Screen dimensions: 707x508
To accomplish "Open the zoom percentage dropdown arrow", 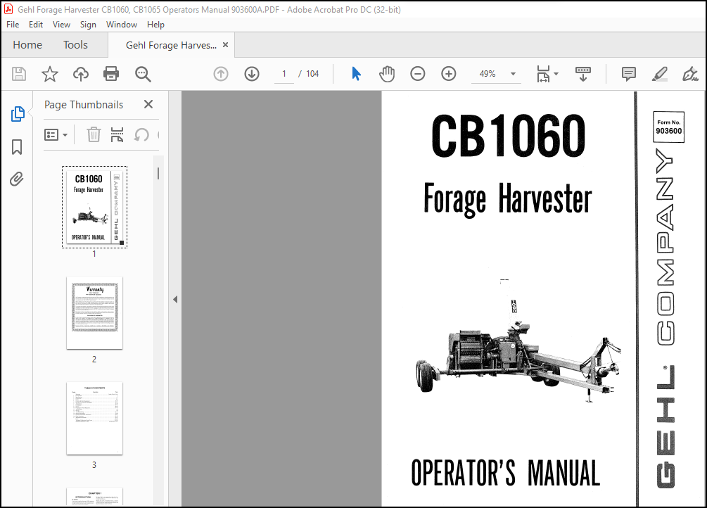I will 513,74.
